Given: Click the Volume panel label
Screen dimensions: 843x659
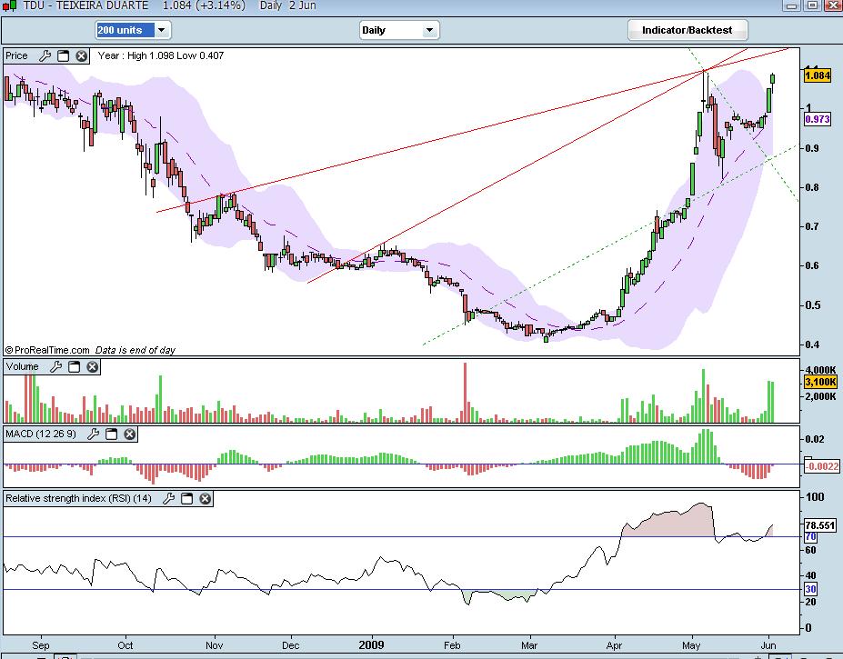Looking at the screenshot, I should 23,366.
